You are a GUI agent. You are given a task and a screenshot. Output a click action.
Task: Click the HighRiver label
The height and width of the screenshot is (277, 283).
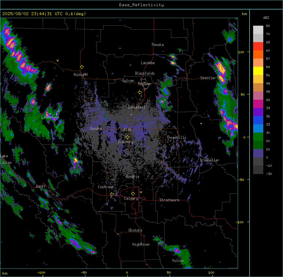pos(141,244)
